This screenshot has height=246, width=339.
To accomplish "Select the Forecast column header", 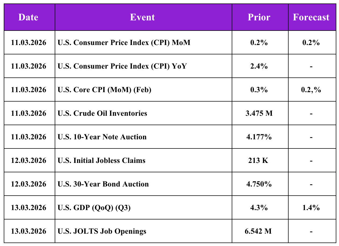I will (311, 17).
